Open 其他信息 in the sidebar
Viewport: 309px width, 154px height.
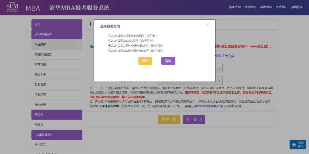(x=57, y=105)
